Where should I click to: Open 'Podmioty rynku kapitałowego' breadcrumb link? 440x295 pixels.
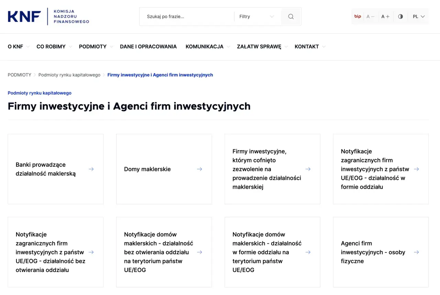click(x=69, y=75)
